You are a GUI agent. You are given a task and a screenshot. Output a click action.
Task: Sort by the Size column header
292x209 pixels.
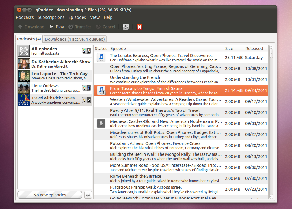pyautogui.click(x=234, y=49)
